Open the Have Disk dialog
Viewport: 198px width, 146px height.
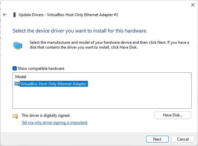coord(173,115)
